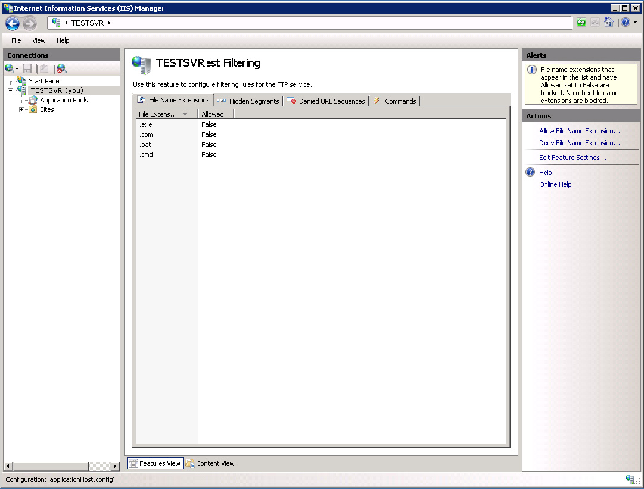
Task: Select the .com extension row
Action: point(321,134)
